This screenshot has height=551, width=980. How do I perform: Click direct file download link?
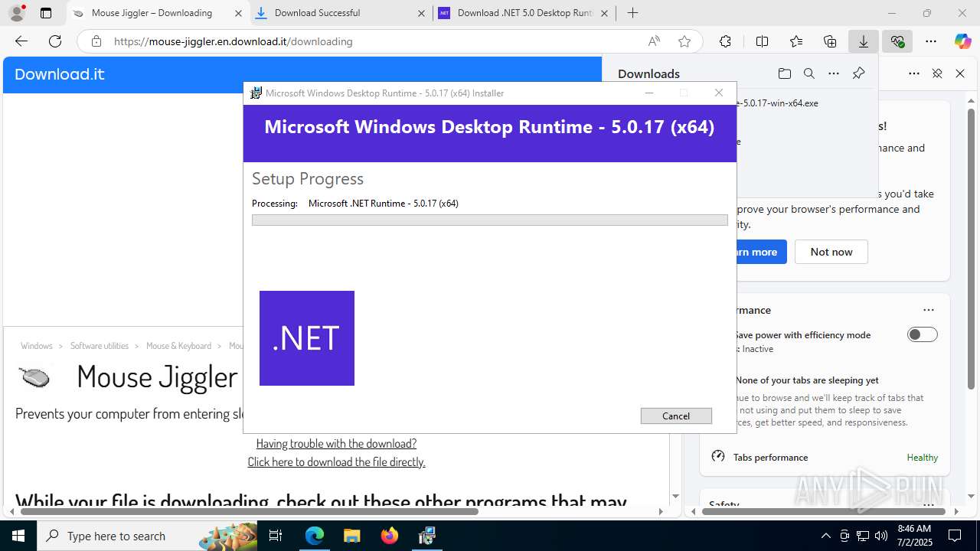[336, 462]
